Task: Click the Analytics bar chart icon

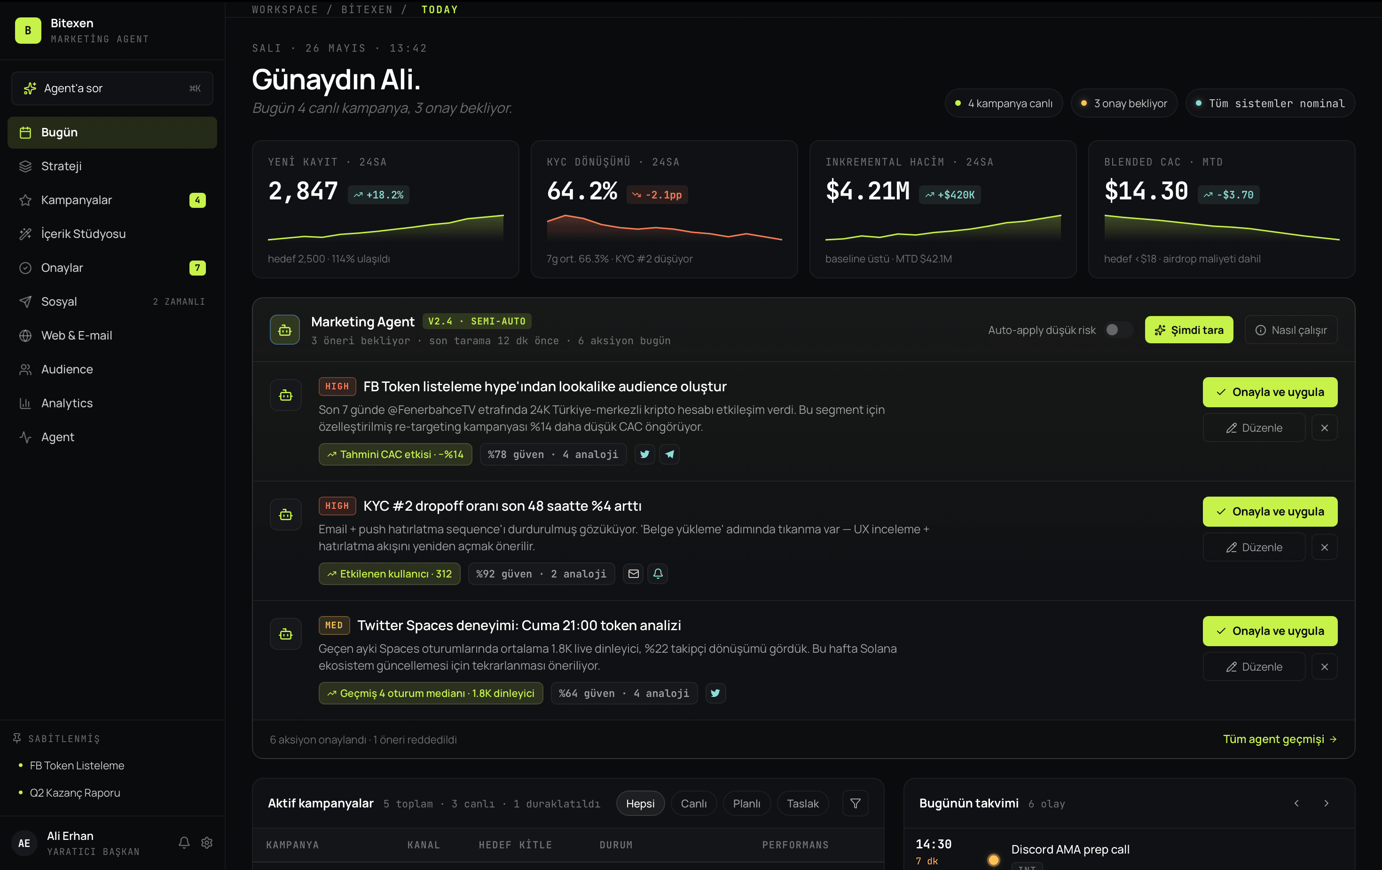Action: pos(25,403)
